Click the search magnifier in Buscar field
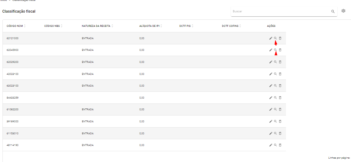The image size is (351, 162). point(333,11)
